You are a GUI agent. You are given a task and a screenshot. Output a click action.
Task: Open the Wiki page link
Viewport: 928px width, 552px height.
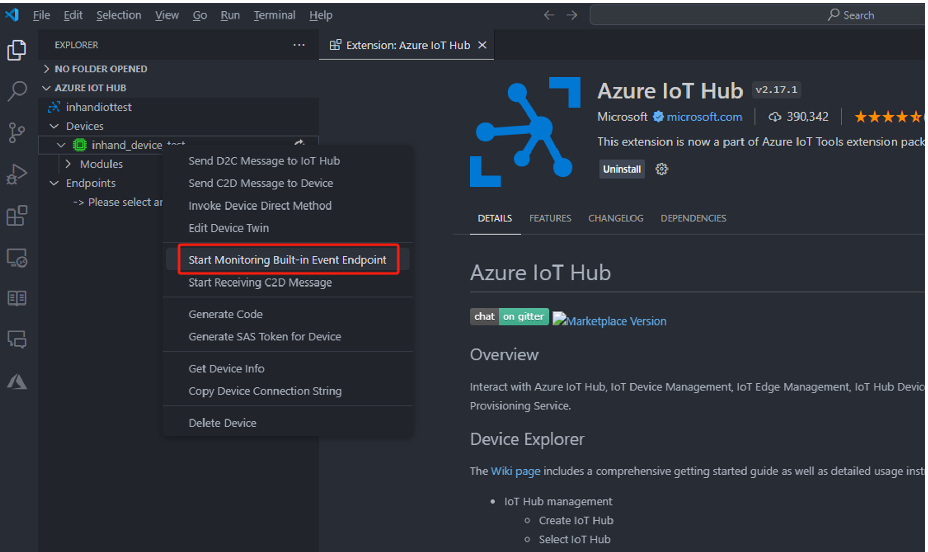(x=515, y=471)
